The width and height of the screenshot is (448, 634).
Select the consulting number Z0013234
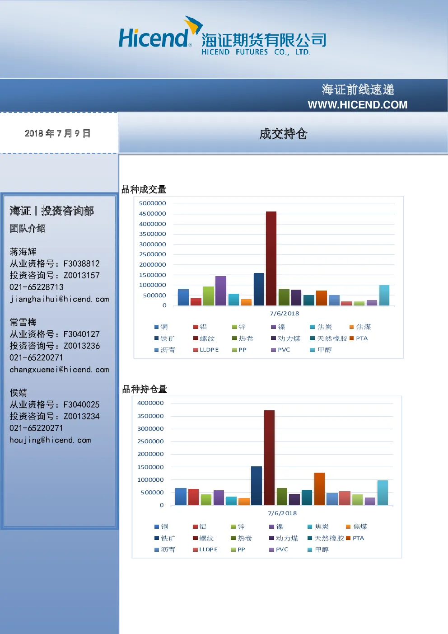coord(82,417)
